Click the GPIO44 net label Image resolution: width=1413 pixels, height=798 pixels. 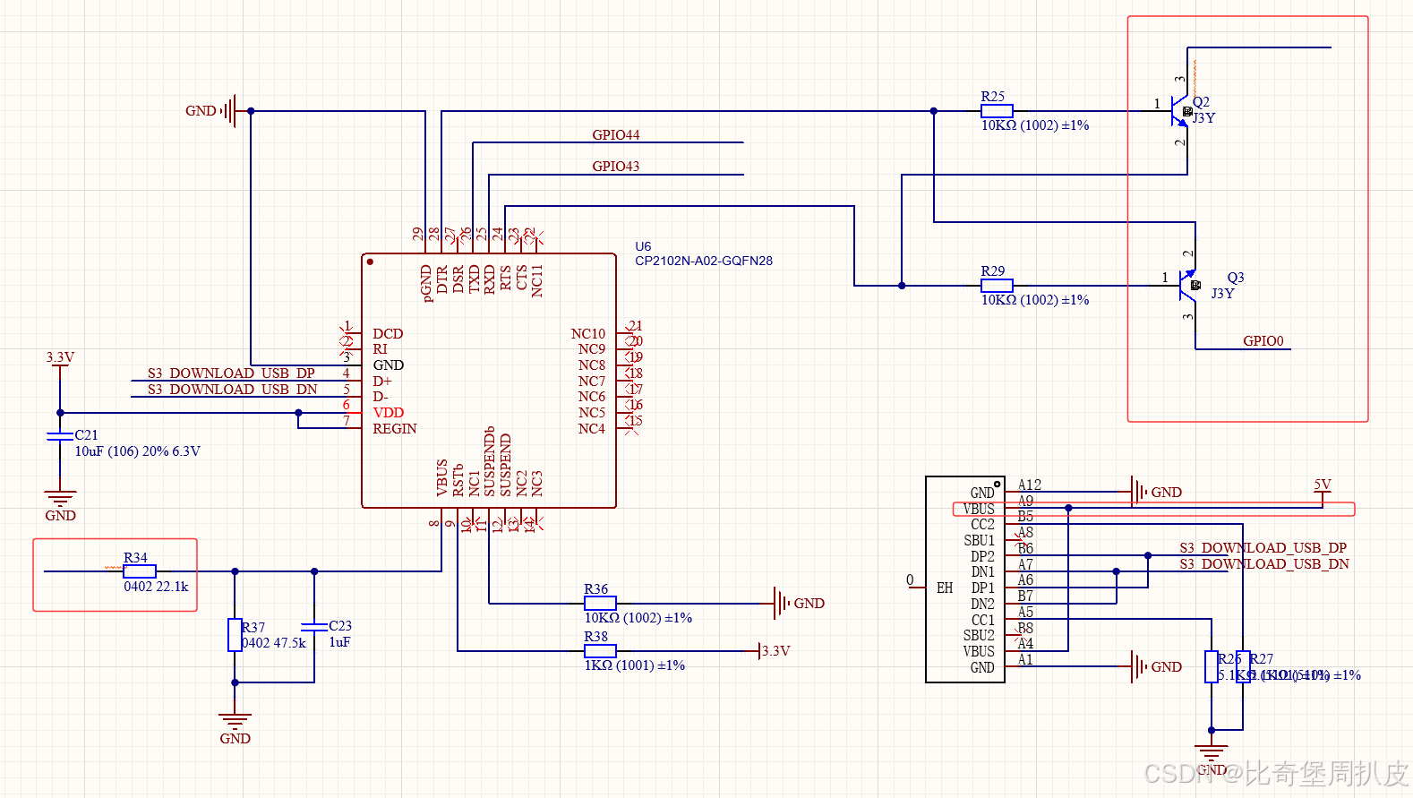click(x=616, y=135)
